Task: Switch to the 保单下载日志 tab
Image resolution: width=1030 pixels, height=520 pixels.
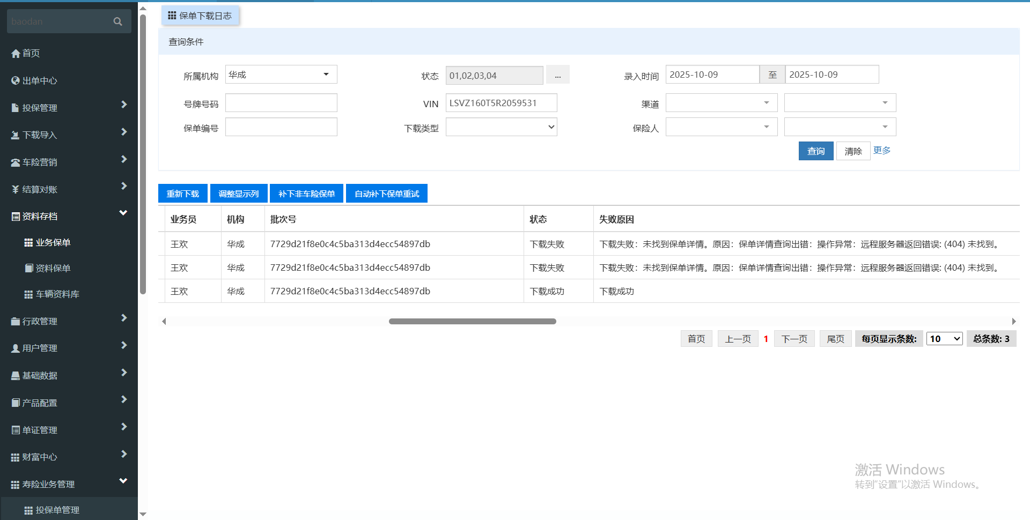Action: [200, 16]
